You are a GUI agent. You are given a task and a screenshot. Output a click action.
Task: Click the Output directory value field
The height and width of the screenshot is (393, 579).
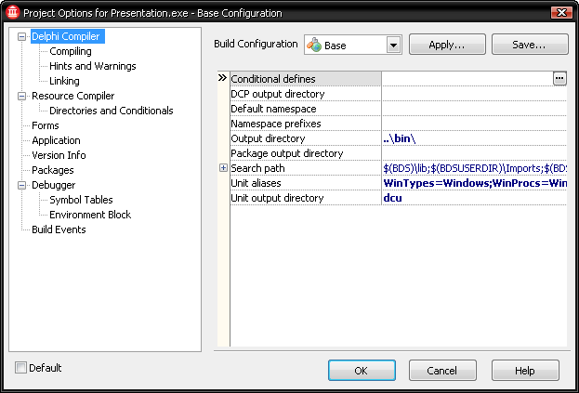(474, 138)
